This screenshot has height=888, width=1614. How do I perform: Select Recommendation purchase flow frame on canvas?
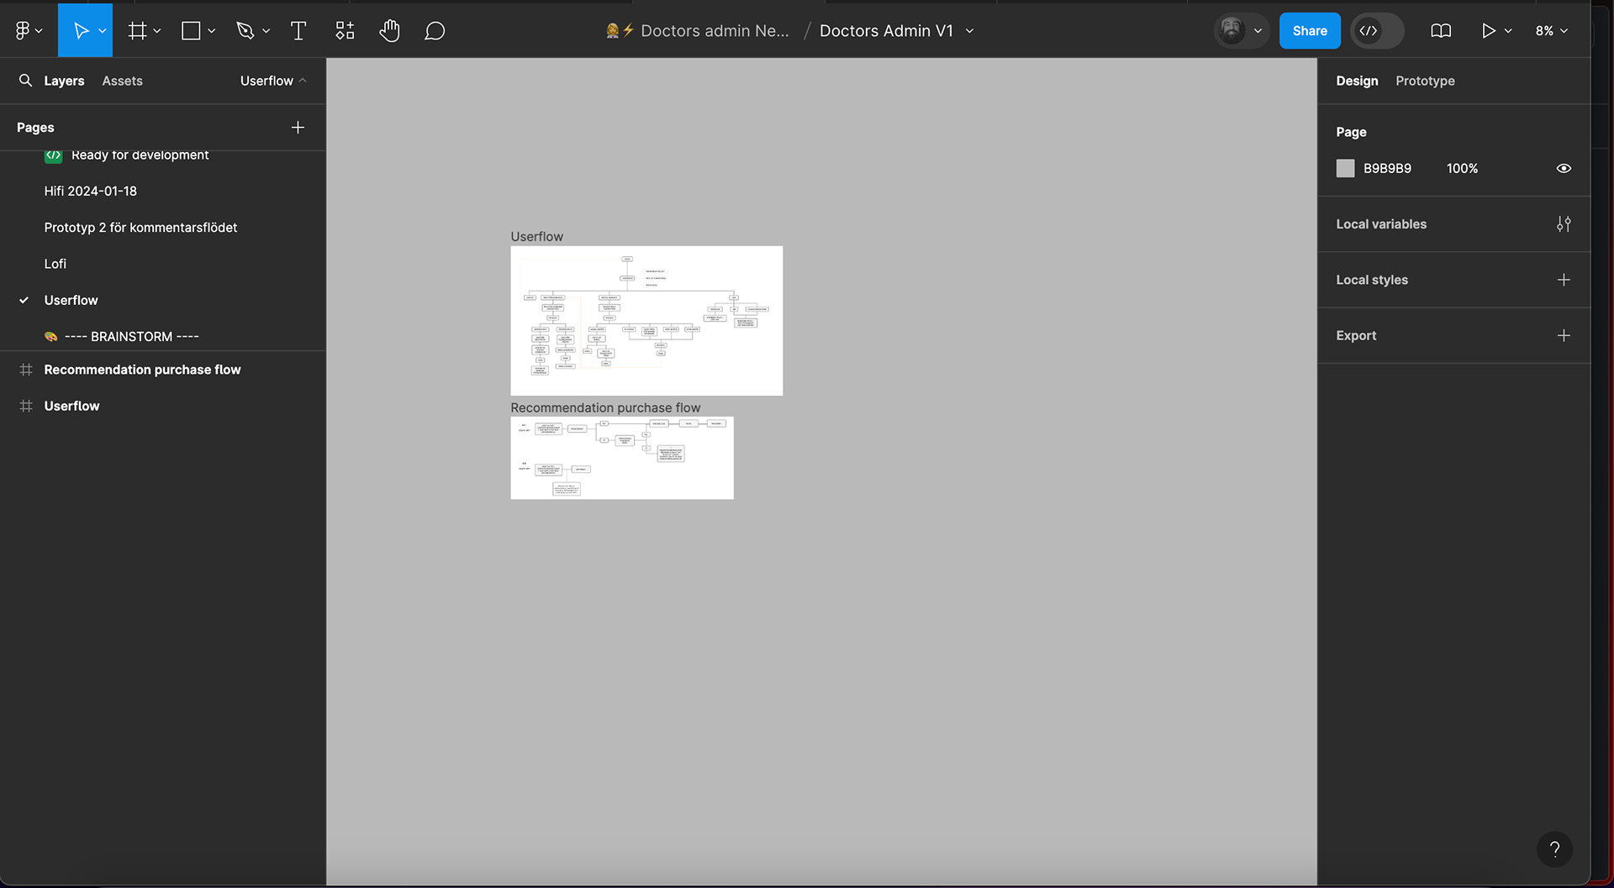pos(622,458)
